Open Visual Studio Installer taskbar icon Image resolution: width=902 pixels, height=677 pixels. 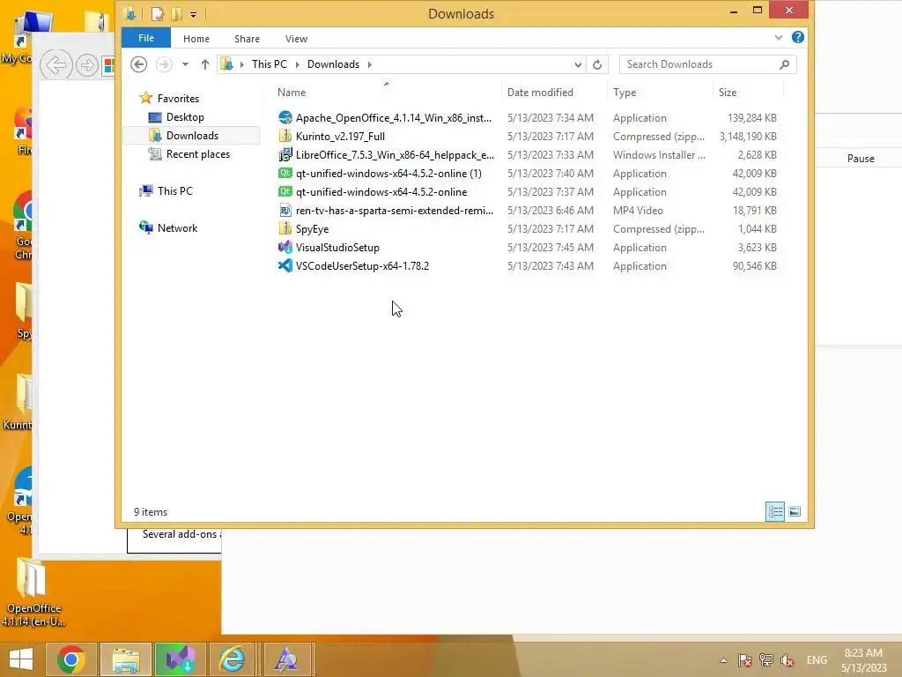(x=180, y=659)
